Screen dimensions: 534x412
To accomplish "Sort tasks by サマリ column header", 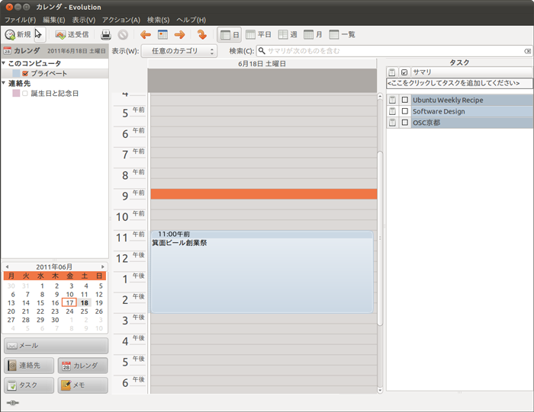I will click(x=471, y=72).
